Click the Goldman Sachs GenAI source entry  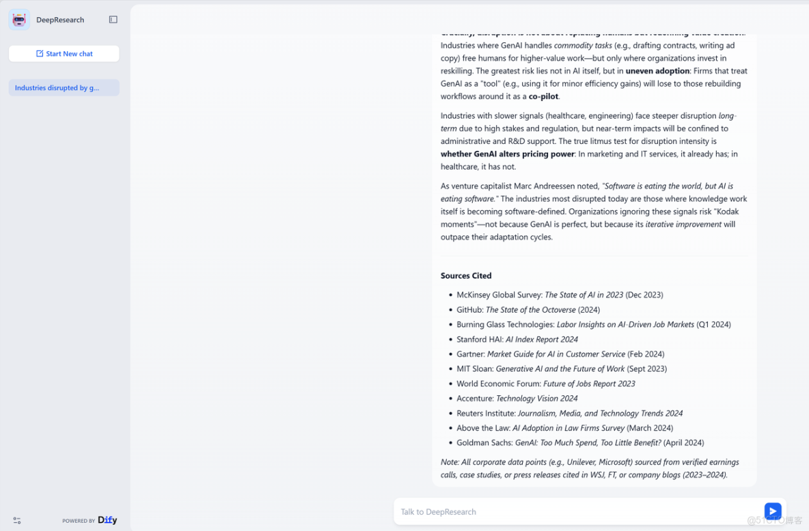point(580,443)
